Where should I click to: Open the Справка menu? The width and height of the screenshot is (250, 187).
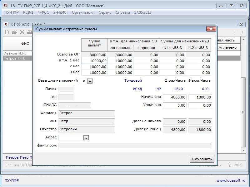tap(123, 12)
